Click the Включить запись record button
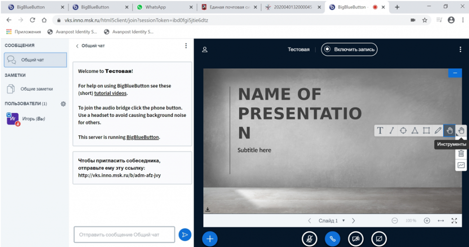 point(349,49)
